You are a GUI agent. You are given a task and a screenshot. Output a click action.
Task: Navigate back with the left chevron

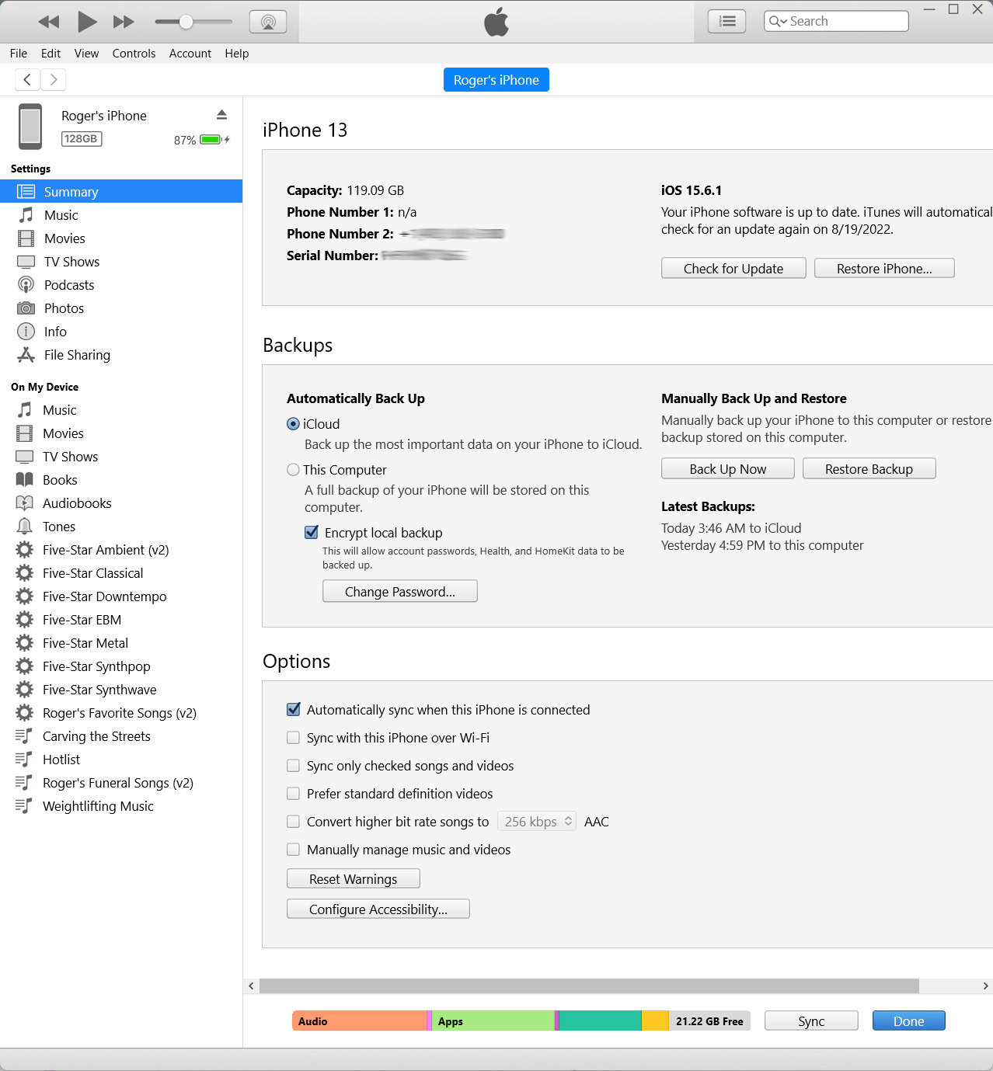coord(27,79)
